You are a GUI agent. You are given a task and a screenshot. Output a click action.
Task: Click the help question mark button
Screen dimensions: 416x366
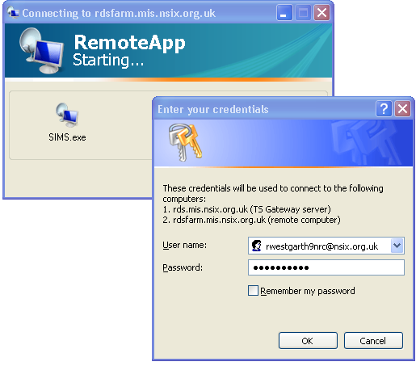384,109
